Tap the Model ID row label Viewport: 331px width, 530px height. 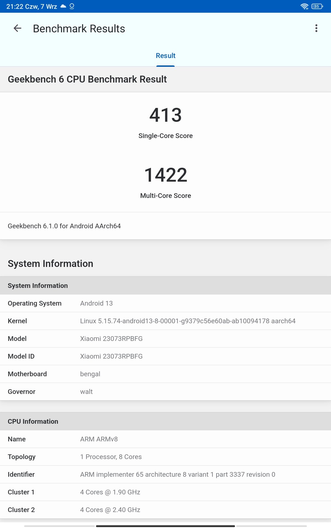pyautogui.click(x=21, y=356)
